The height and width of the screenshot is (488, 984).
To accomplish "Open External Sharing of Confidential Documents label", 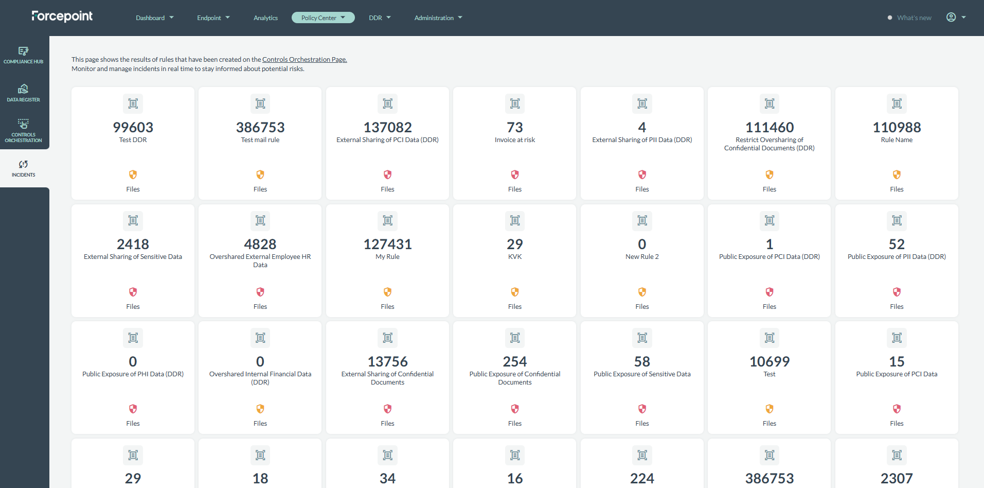I will pos(388,378).
